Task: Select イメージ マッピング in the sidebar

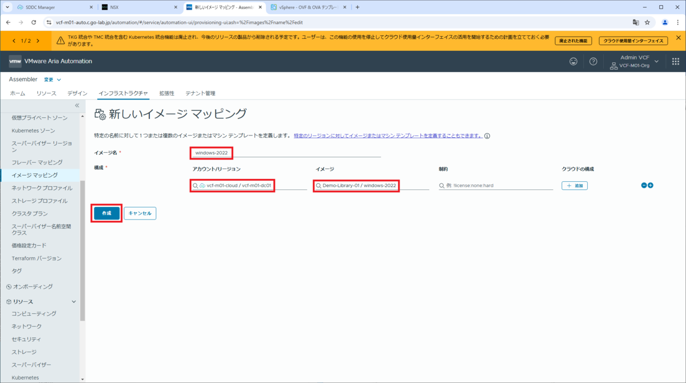Action: 35,175
